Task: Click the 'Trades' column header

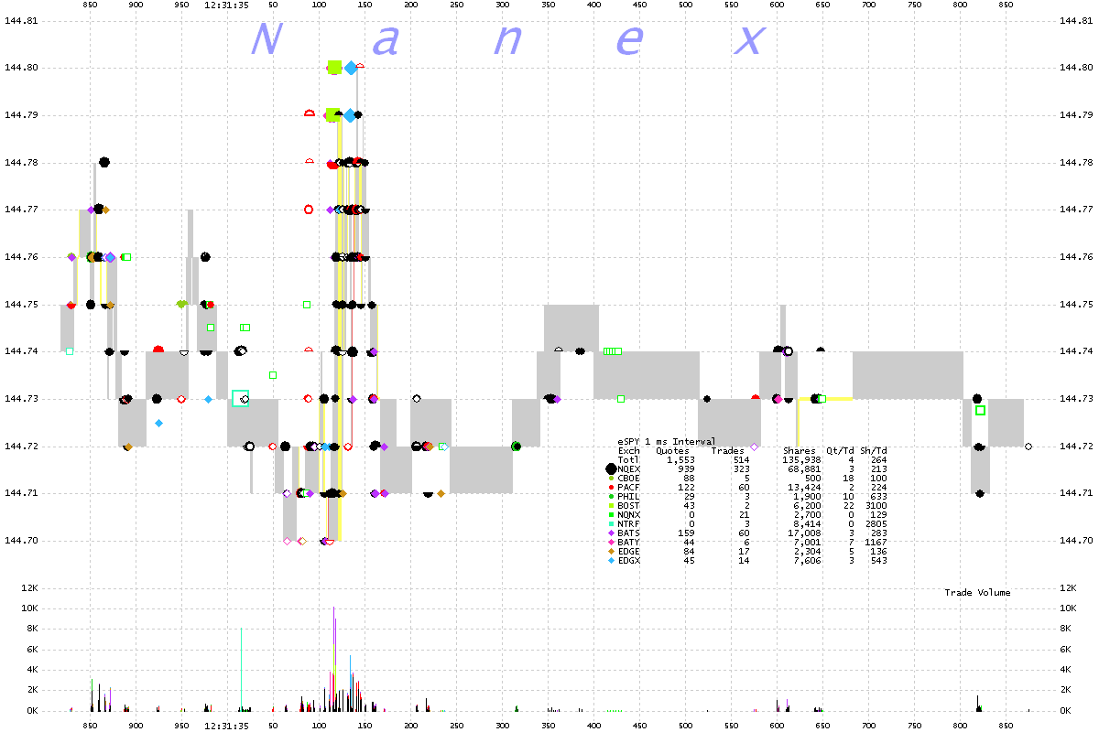Action: pyautogui.click(x=728, y=451)
